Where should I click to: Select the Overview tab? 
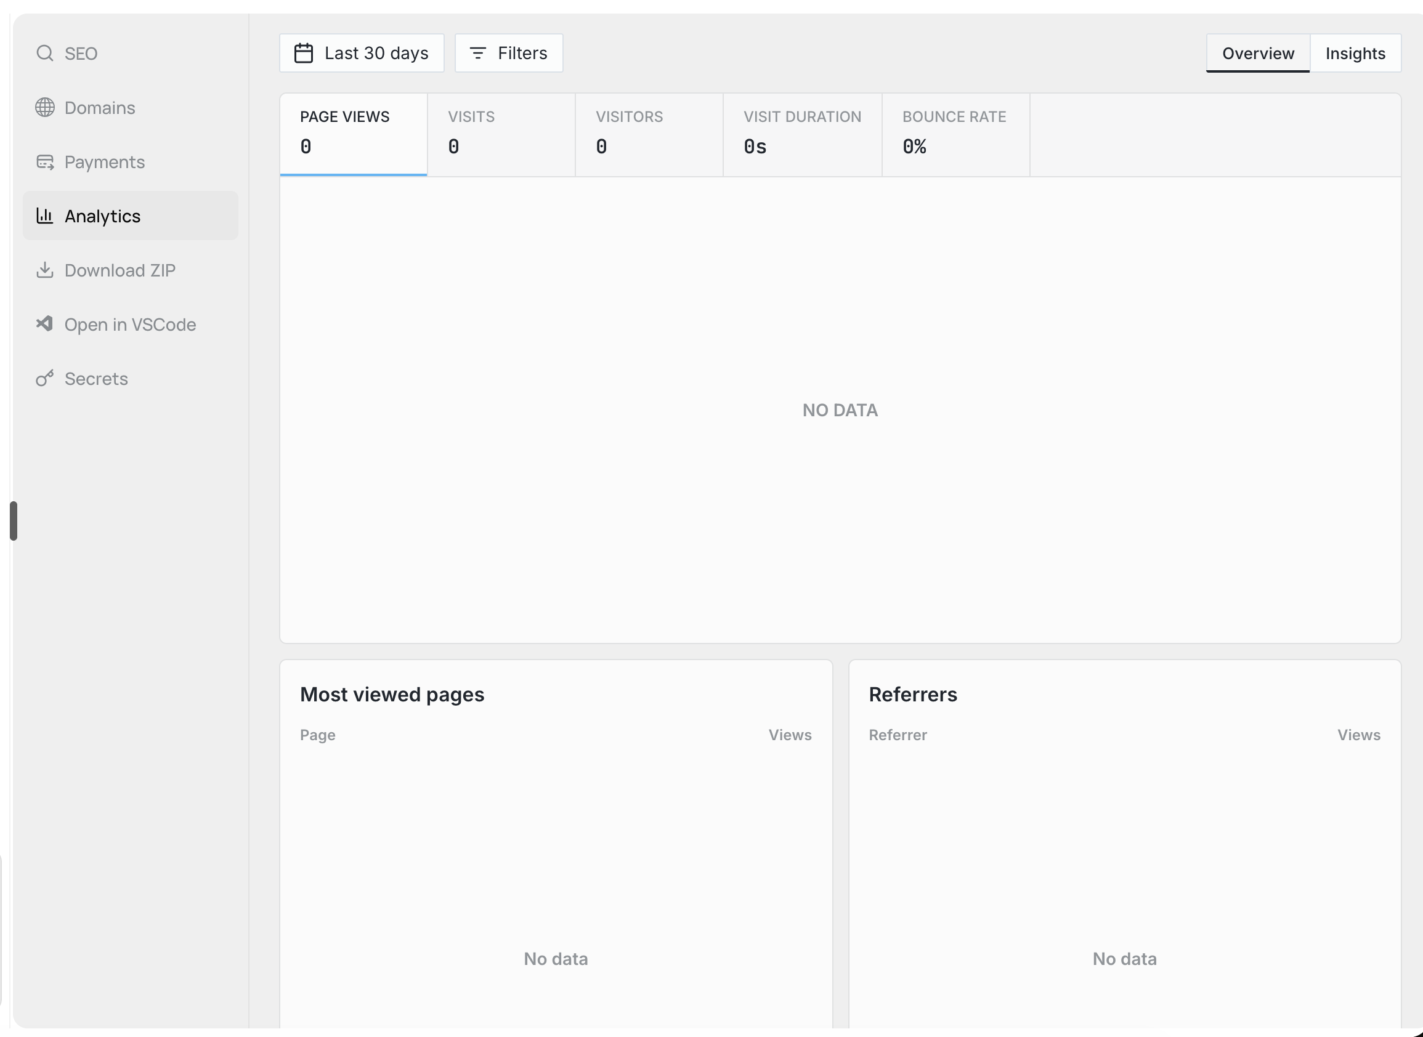pyautogui.click(x=1257, y=54)
